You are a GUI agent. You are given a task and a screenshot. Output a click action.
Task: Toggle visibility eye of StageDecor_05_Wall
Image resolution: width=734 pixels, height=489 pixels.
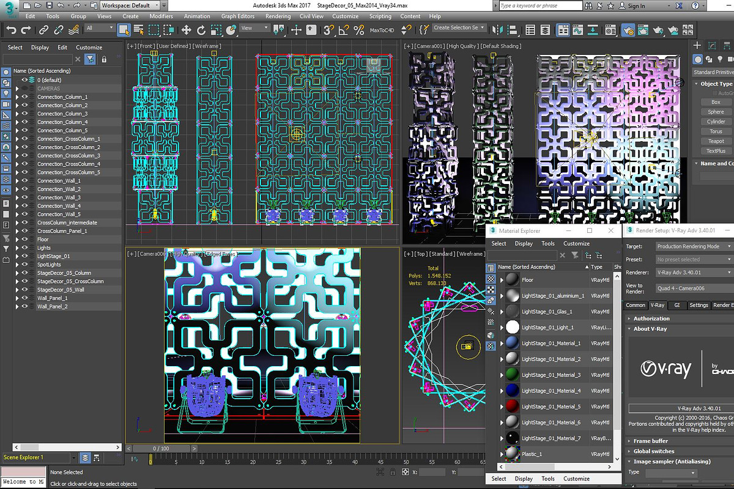click(x=25, y=290)
